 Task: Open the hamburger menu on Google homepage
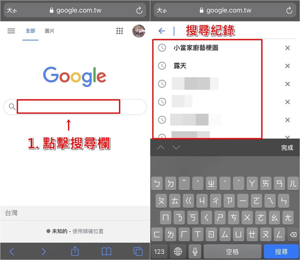click(11, 31)
